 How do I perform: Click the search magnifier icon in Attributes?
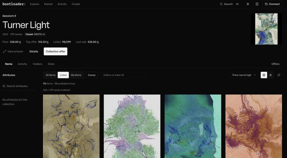point(4,86)
